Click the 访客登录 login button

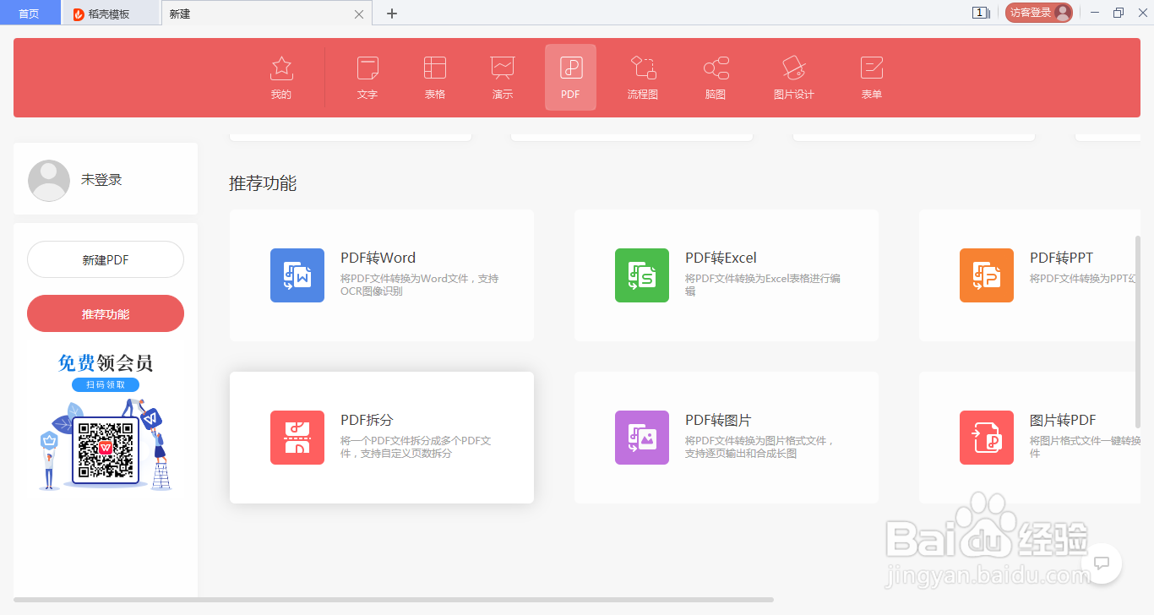pyautogui.click(x=1038, y=13)
